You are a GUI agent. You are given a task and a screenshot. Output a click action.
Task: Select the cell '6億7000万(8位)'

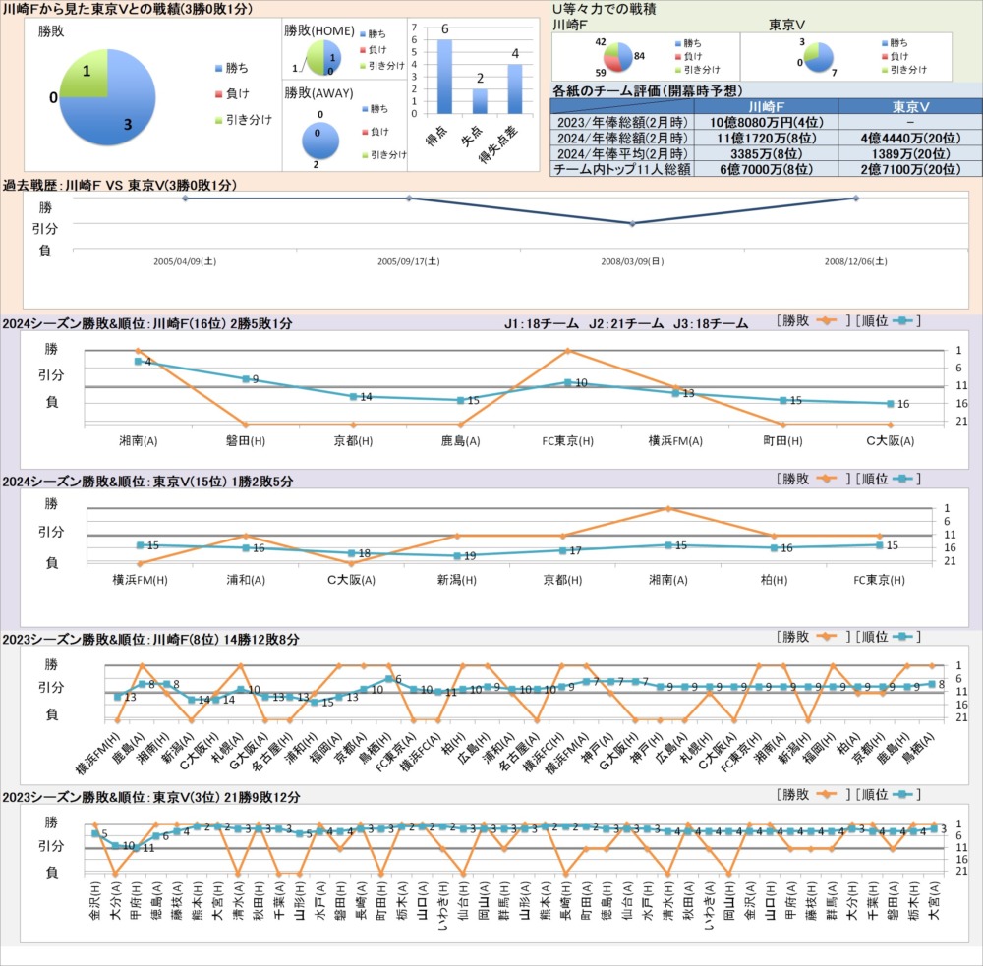tap(766, 169)
